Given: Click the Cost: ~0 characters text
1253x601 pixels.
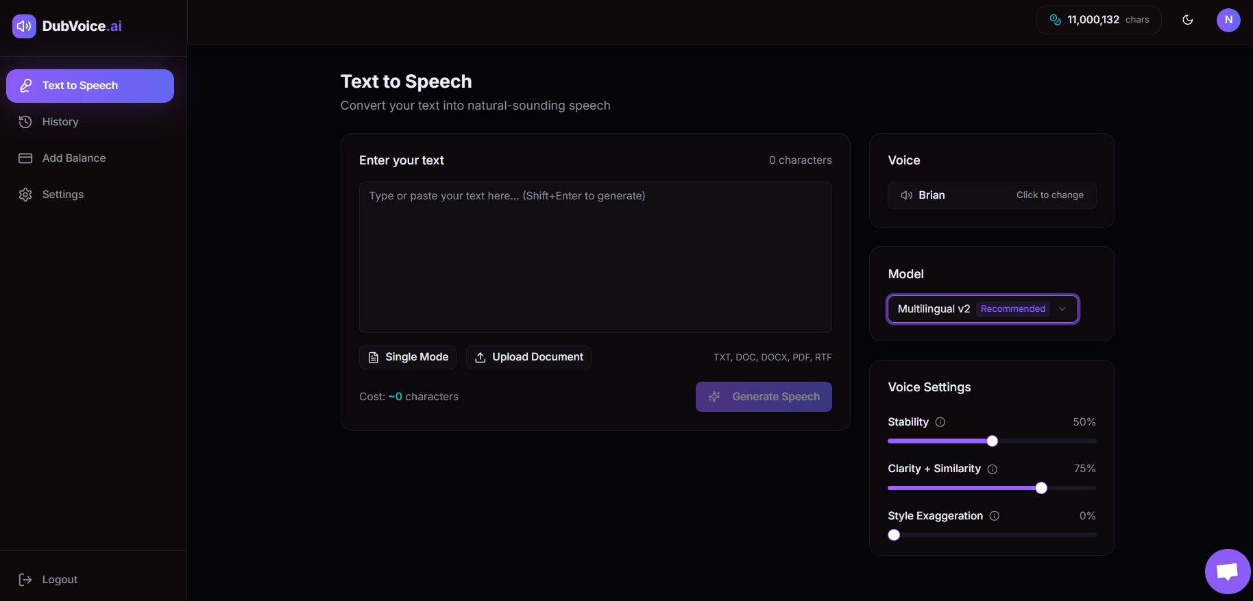Looking at the screenshot, I should tap(409, 397).
